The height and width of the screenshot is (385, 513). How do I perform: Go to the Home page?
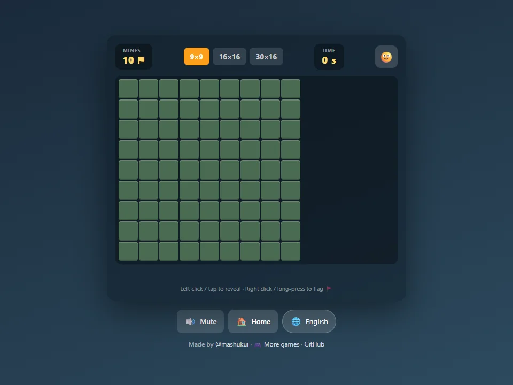click(x=253, y=321)
